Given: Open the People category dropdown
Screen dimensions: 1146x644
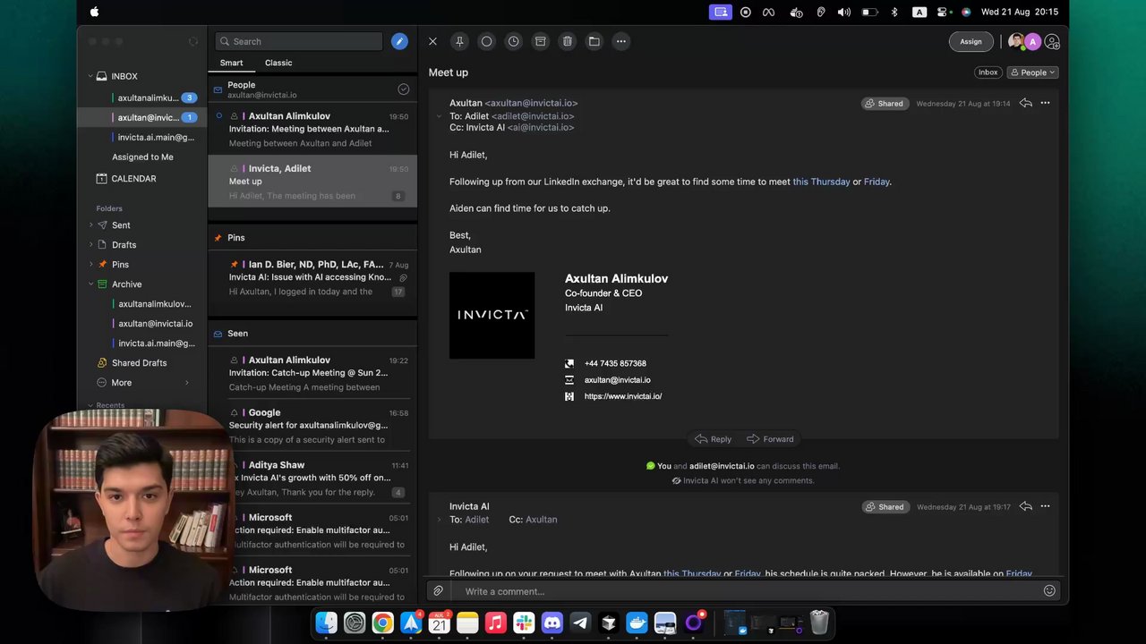Looking at the screenshot, I should pos(1032,72).
